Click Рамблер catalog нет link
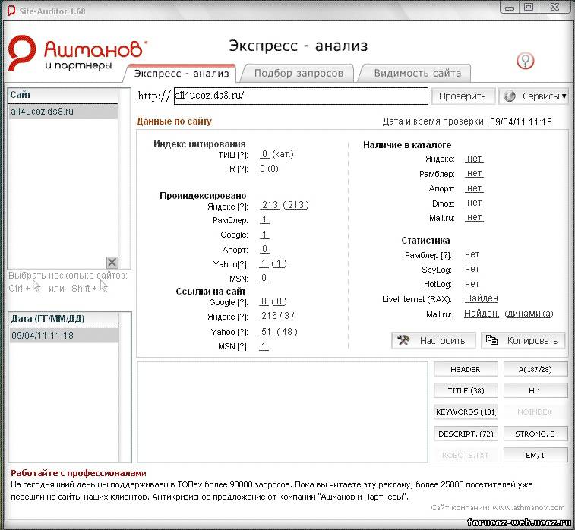Viewport: 575px width, 530px height. coord(474,173)
